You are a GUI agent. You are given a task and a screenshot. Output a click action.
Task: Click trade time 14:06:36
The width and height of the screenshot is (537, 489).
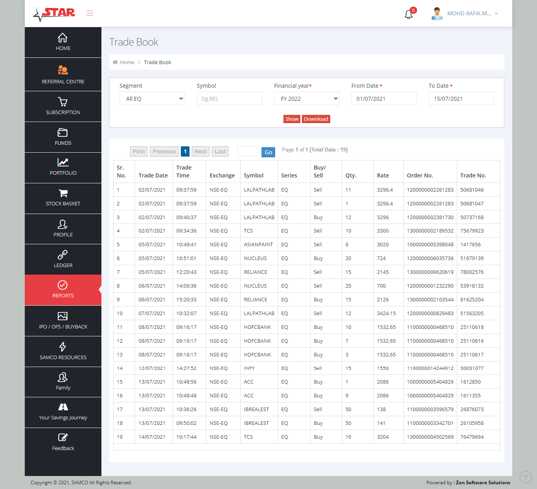186,286
